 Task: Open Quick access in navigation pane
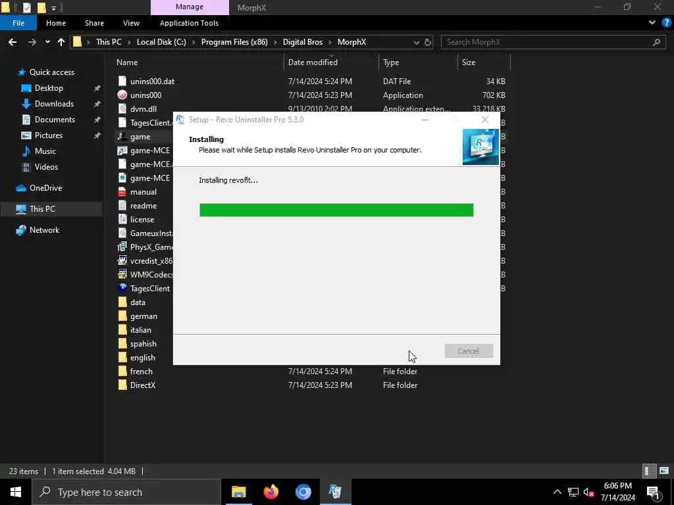51,72
